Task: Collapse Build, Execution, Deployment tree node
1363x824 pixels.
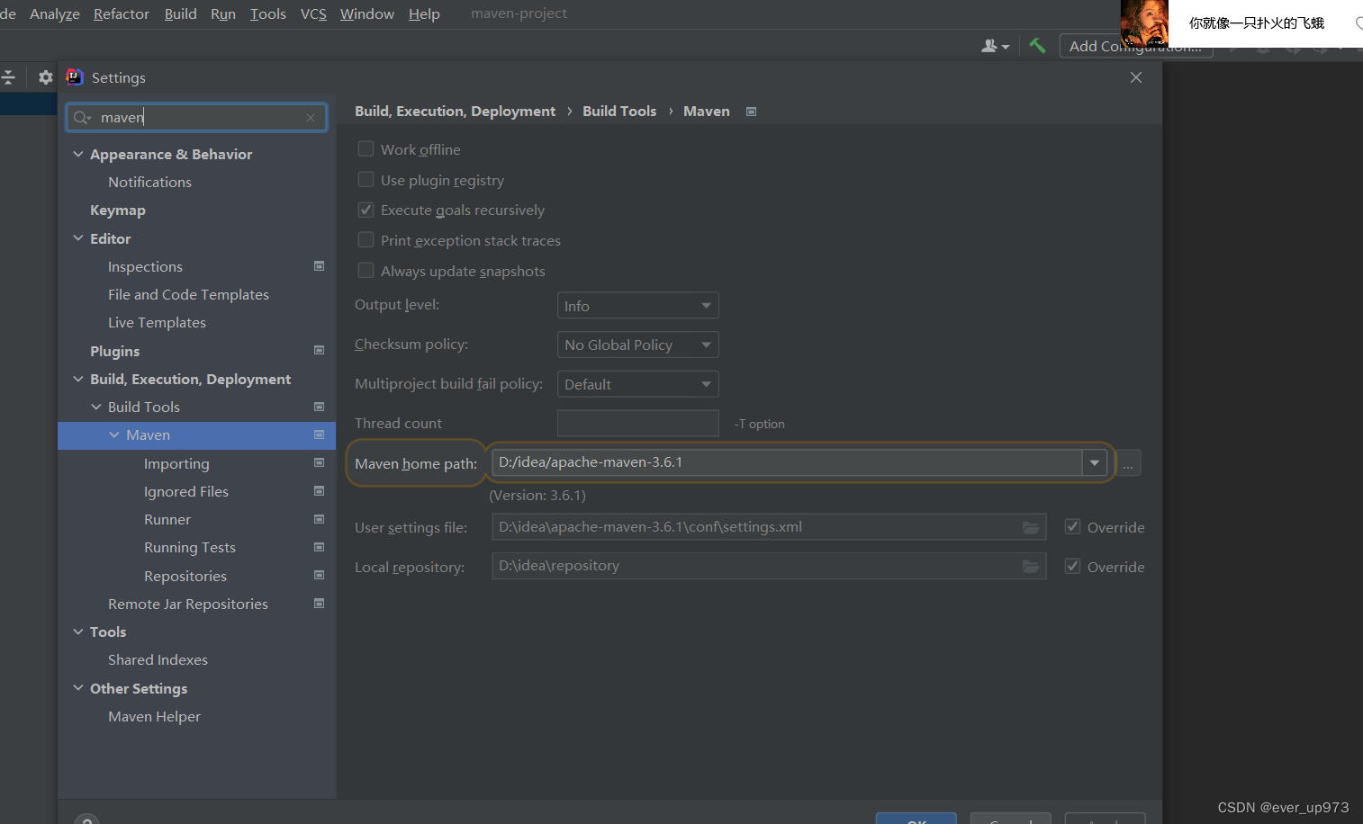Action: 78,379
